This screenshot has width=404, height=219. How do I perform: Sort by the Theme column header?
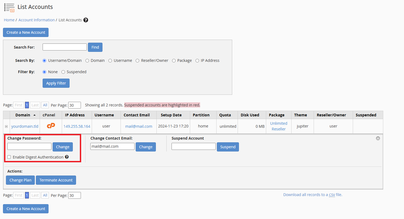click(x=300, y=115)
